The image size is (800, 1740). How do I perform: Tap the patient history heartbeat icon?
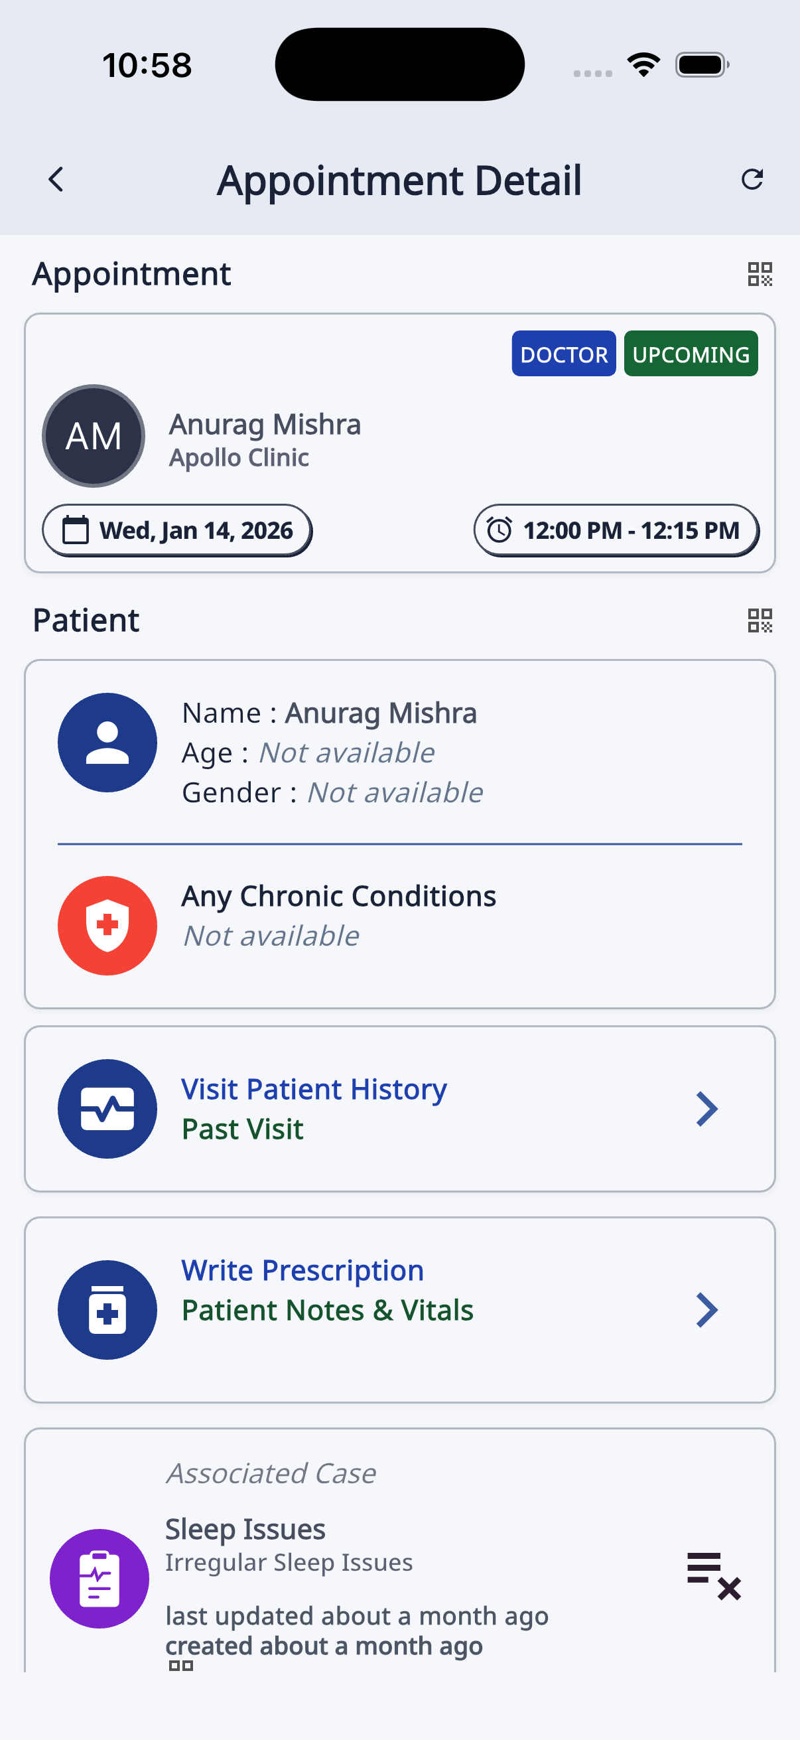(107, 1108)
